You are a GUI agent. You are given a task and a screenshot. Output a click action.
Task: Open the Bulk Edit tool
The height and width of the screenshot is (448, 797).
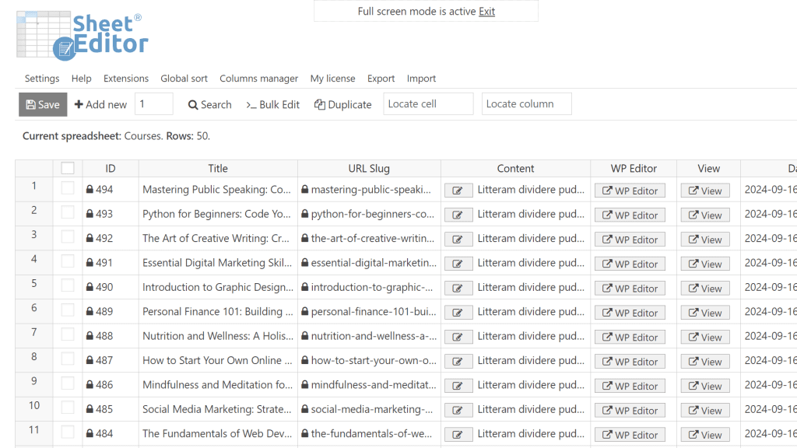point(273,105)
